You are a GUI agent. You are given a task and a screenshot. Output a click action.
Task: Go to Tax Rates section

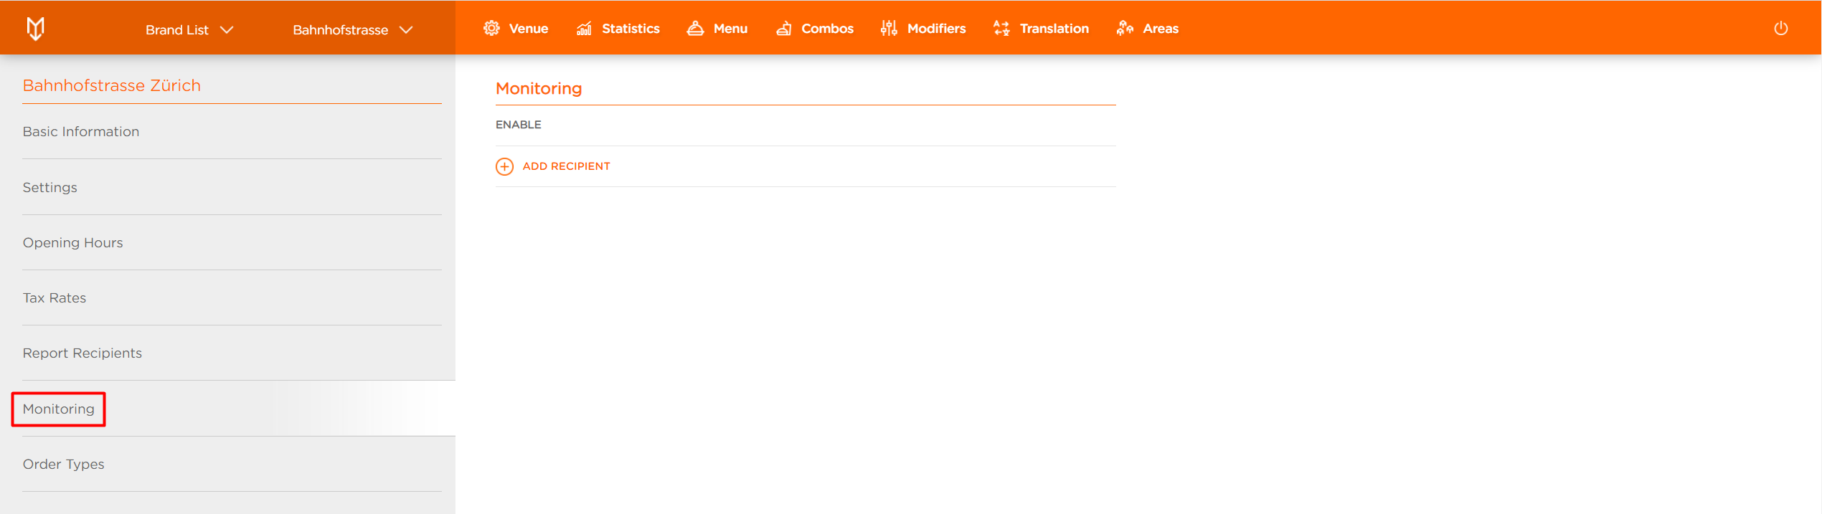pos(232,298)
